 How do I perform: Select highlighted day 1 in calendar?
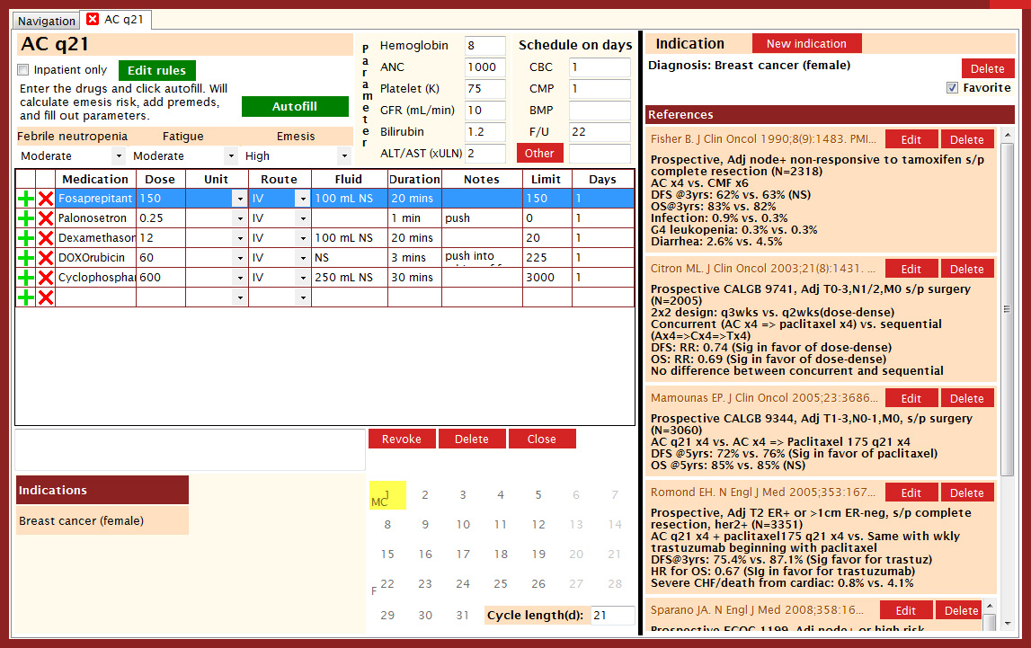(x=387, y=495)
